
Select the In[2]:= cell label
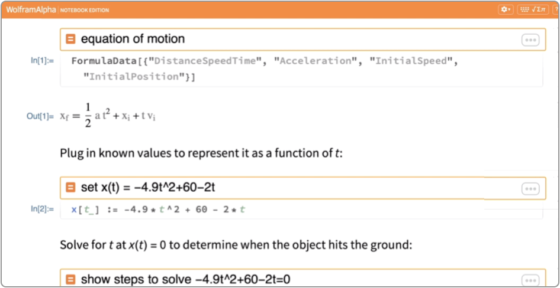pyautogui.click(x=42, y=209)
